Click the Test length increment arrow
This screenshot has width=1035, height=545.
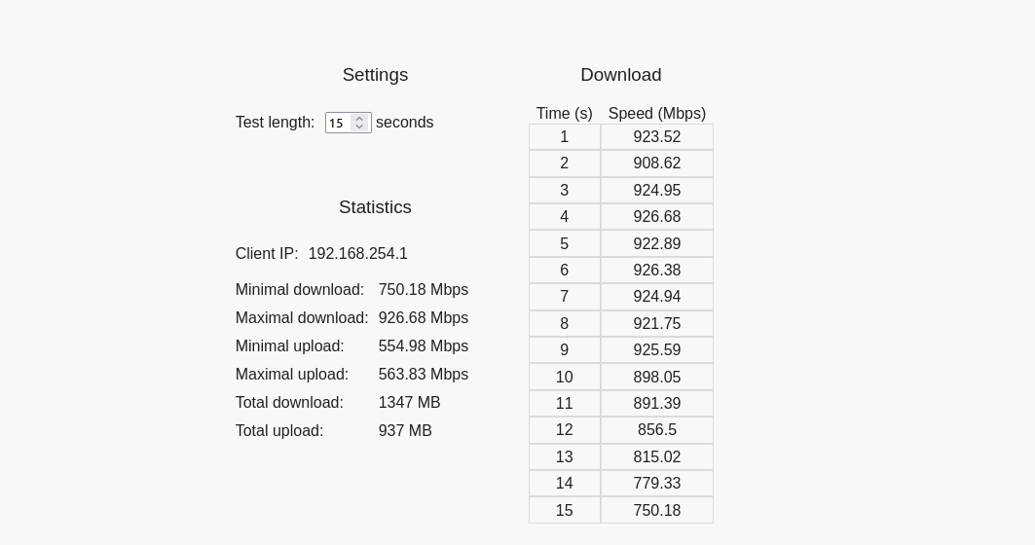359,119
